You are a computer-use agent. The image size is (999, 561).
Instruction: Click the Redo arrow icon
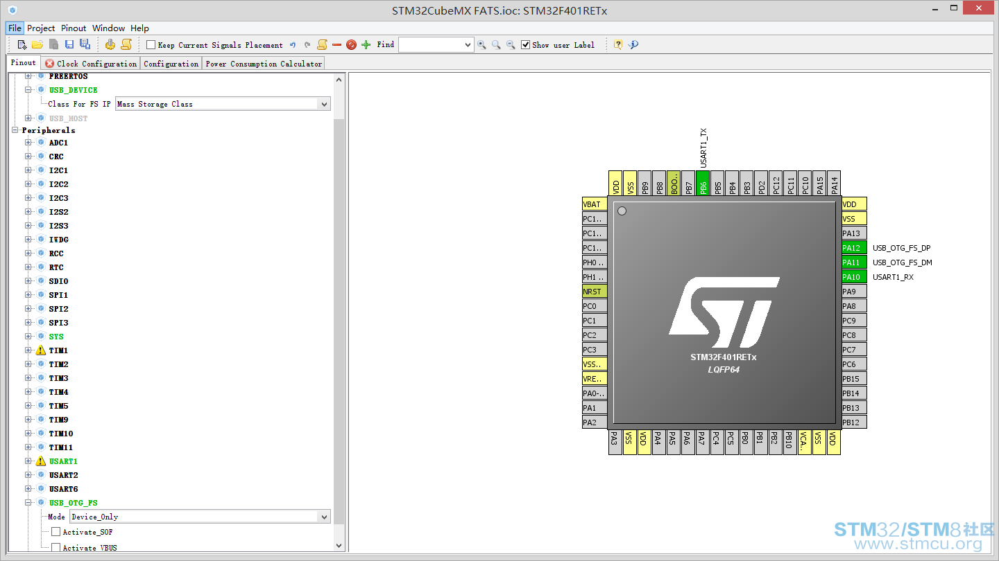[x=307, y=45]
